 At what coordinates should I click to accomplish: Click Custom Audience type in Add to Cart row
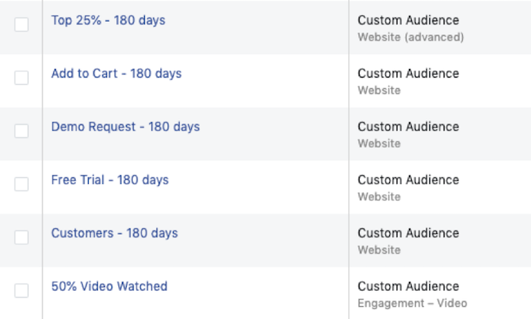click(408, 74)
